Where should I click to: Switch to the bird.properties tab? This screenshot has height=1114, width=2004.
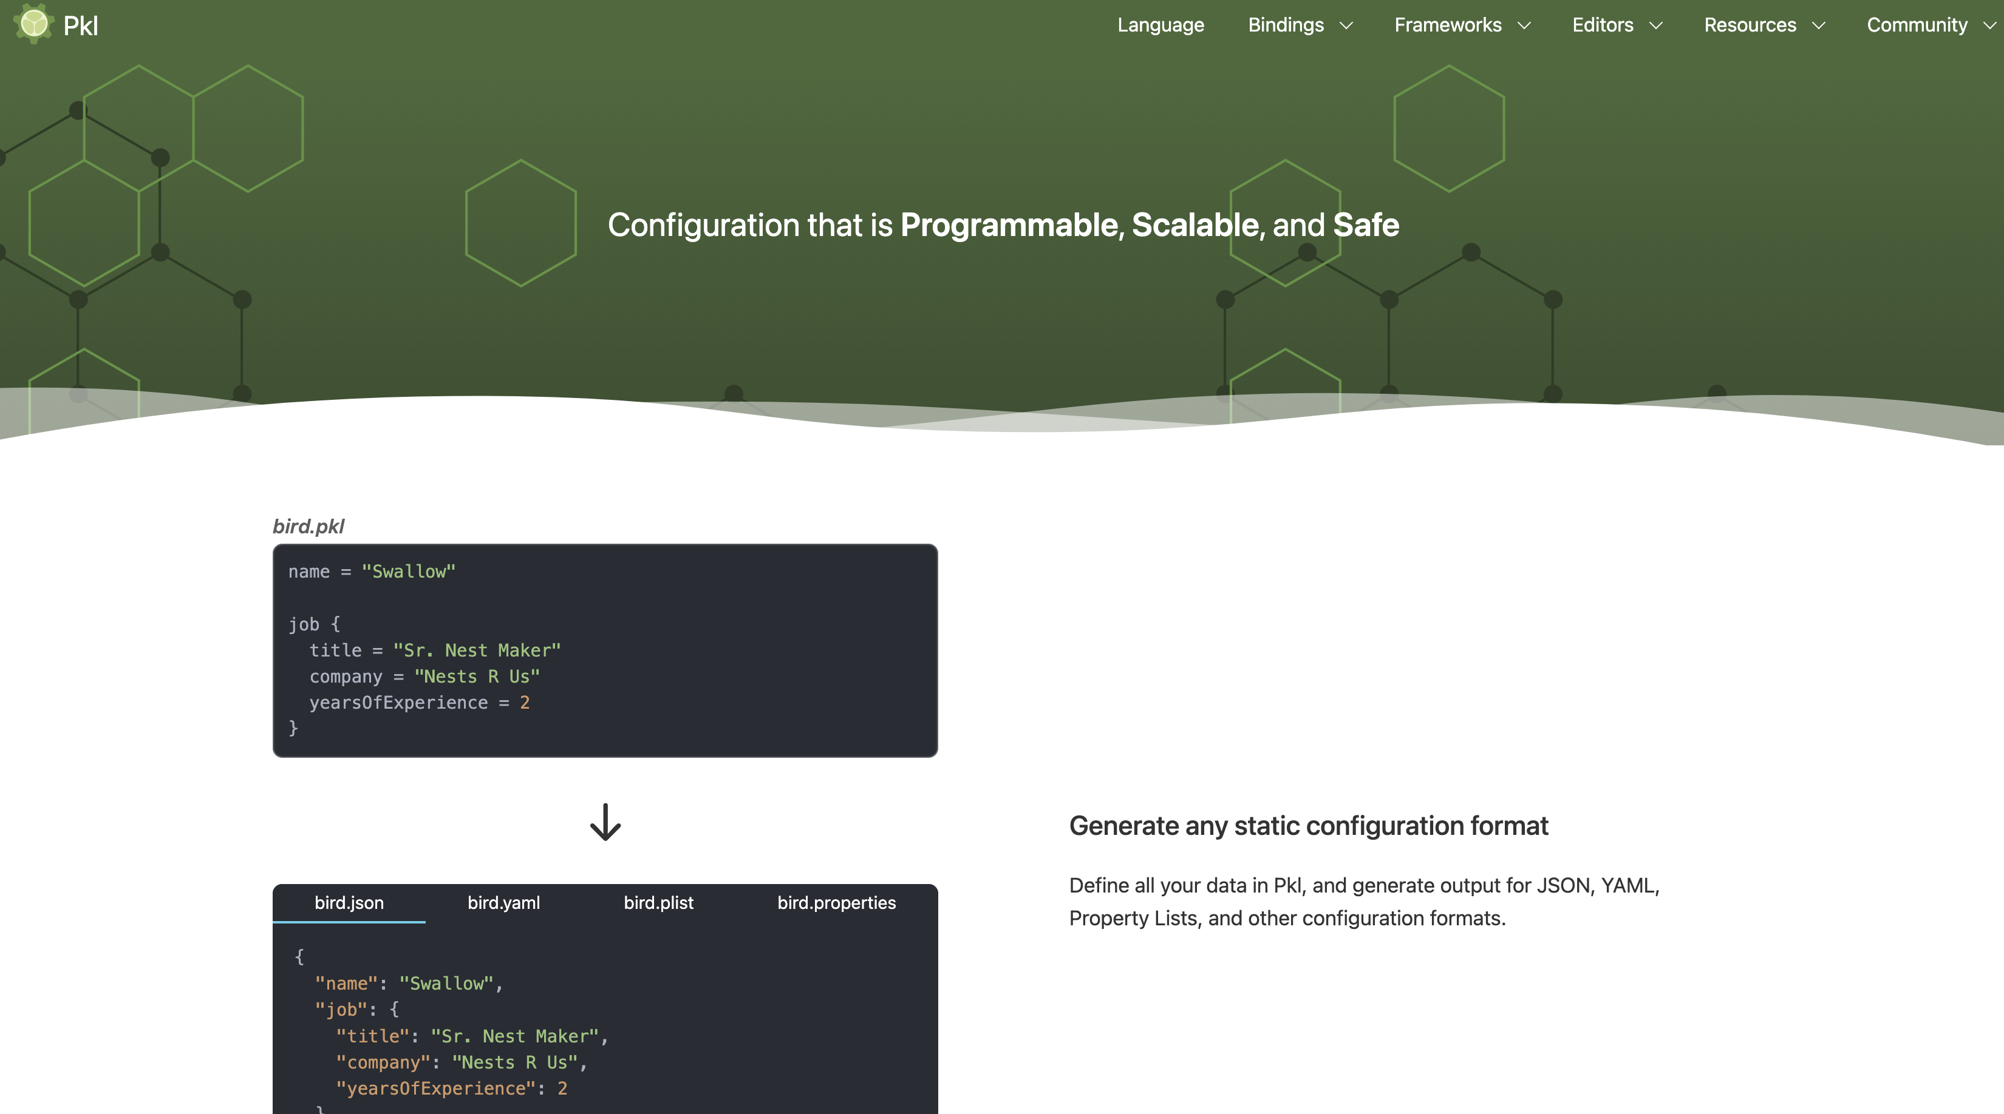(x=836, y=903)
